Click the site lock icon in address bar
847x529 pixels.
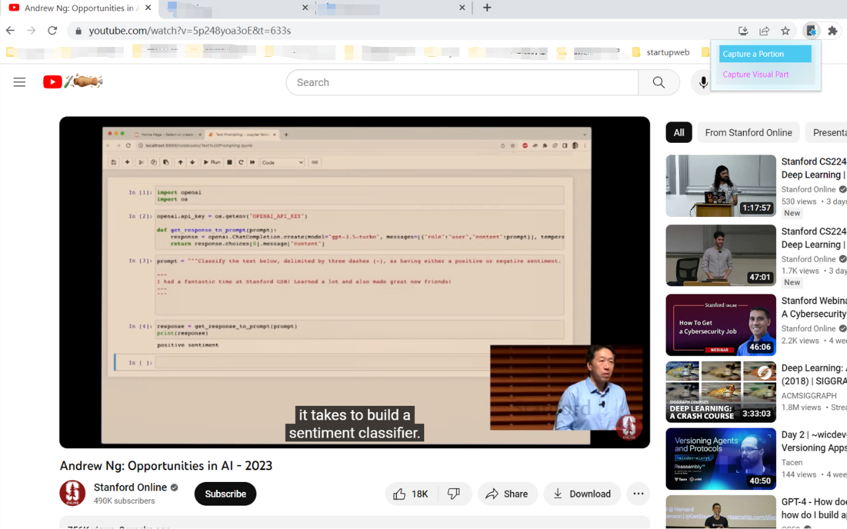pyautogui.click(x=79, y=30)
